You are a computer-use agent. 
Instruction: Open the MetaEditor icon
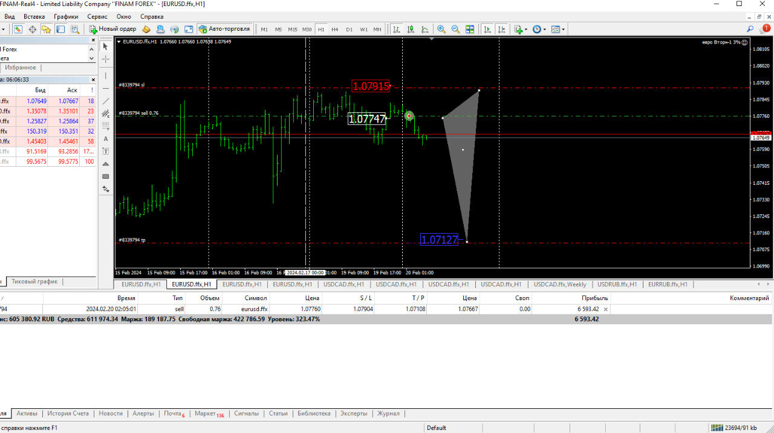coord(146,29)
